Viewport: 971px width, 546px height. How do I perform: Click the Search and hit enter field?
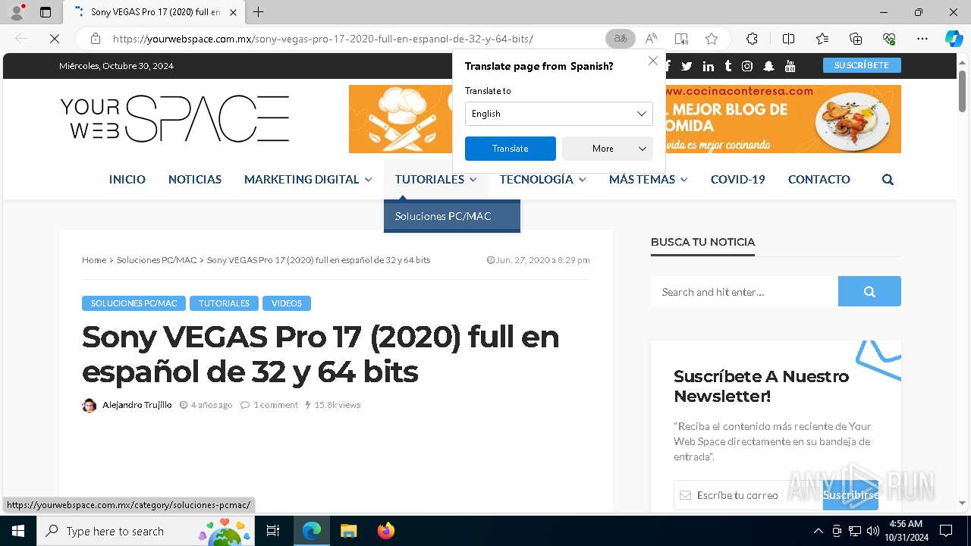click(744, 291)
